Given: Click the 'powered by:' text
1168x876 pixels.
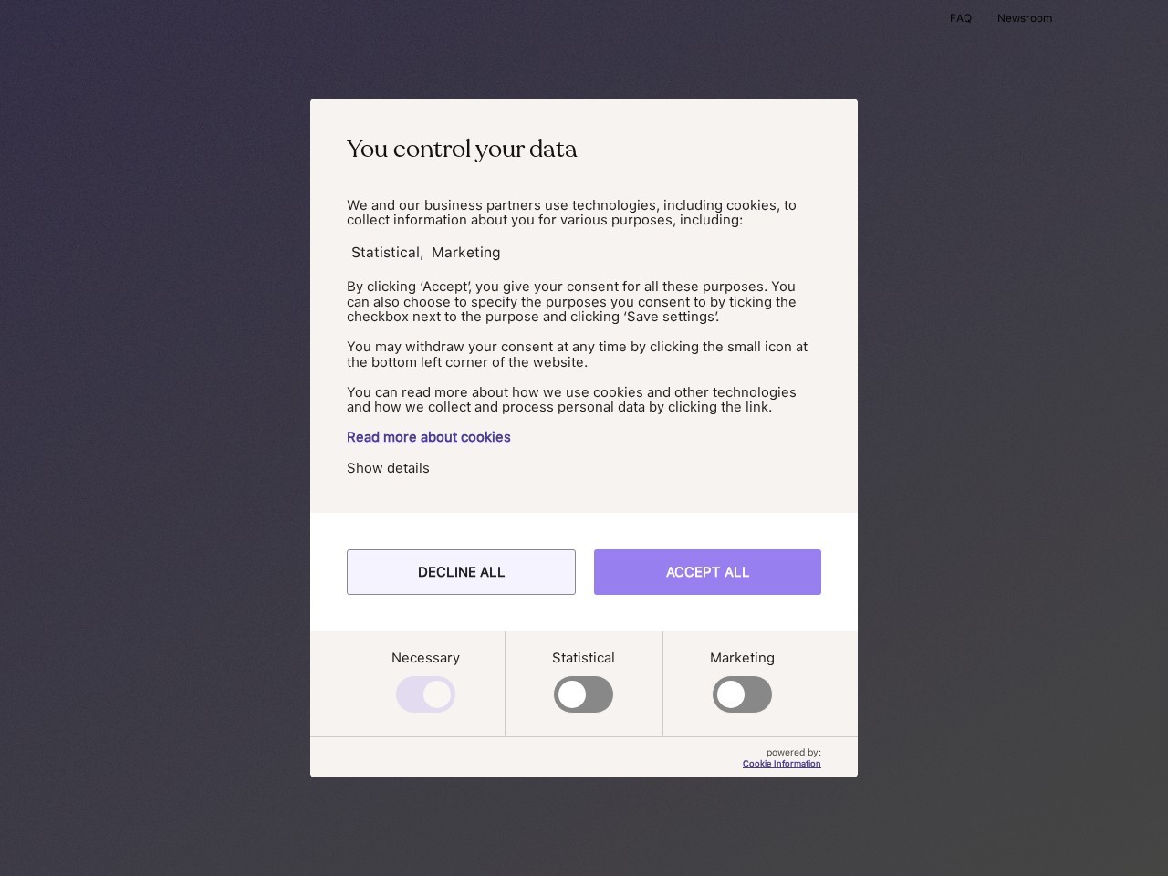Looking at the screenshot, I should [x=794, y=753].
